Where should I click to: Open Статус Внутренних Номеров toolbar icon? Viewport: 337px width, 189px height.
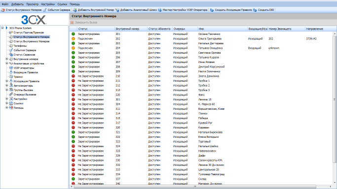pyautogui.click(x=3, y=10)
